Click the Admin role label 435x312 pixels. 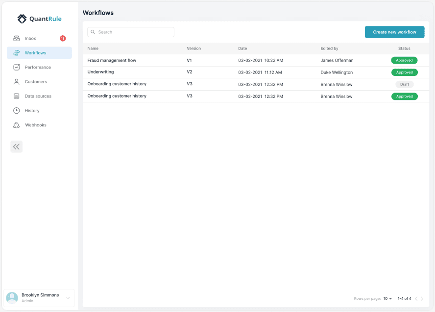[x=27, y=301]
